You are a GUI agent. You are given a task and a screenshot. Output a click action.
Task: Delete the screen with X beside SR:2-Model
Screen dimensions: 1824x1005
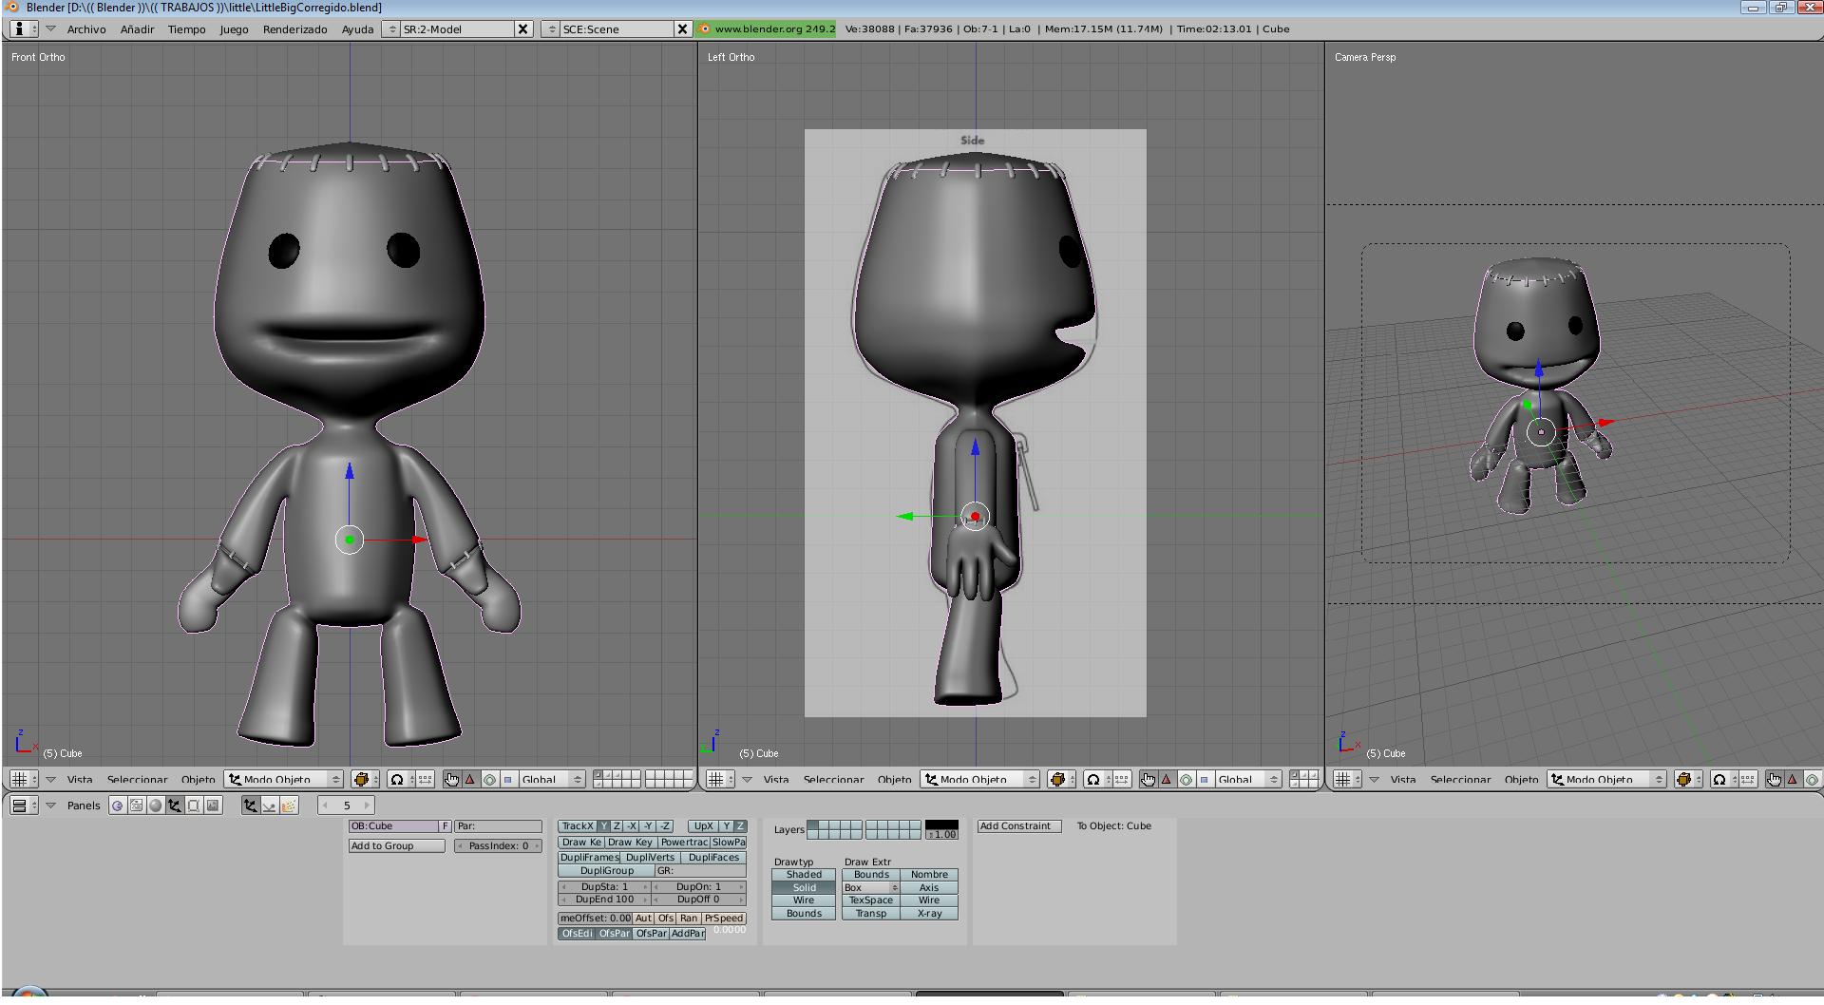[522, 29]
